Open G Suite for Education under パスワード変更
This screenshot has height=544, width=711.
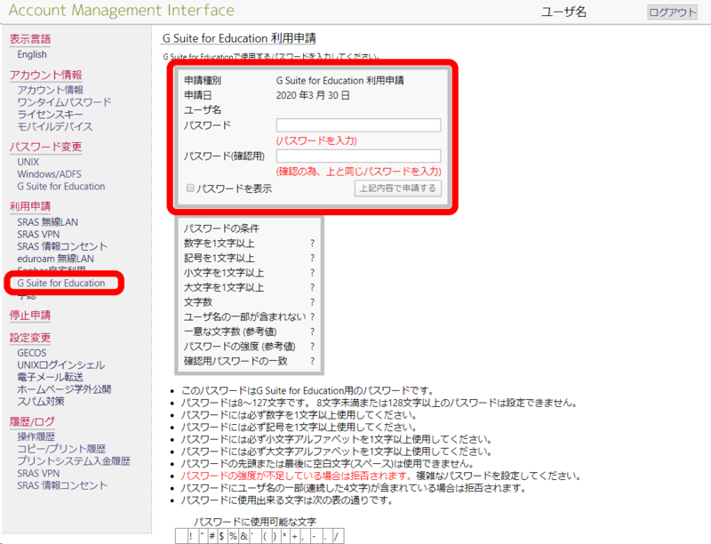click(61, 187)
